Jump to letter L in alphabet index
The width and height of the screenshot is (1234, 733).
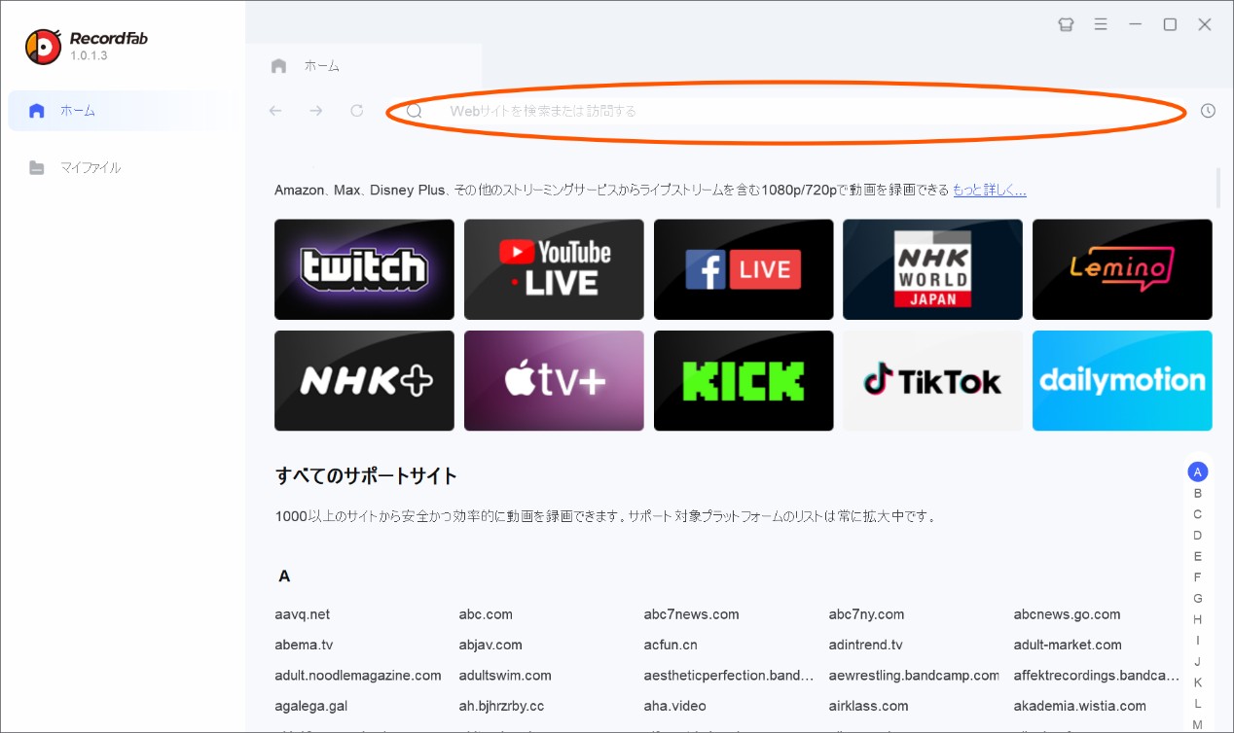[1198, 704]
